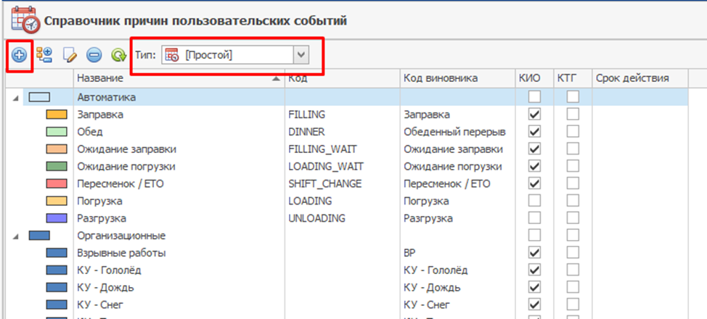Image resolution: width=707 pixels, height=319 pixels.
Task: Click the blue minus Delete icon
Action: point(94,55)
